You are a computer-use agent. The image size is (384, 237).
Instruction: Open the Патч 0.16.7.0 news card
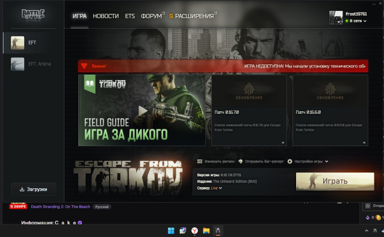[x=249, y=111]
